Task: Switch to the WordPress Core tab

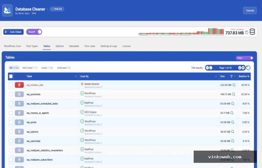Action: coord(12,46)
